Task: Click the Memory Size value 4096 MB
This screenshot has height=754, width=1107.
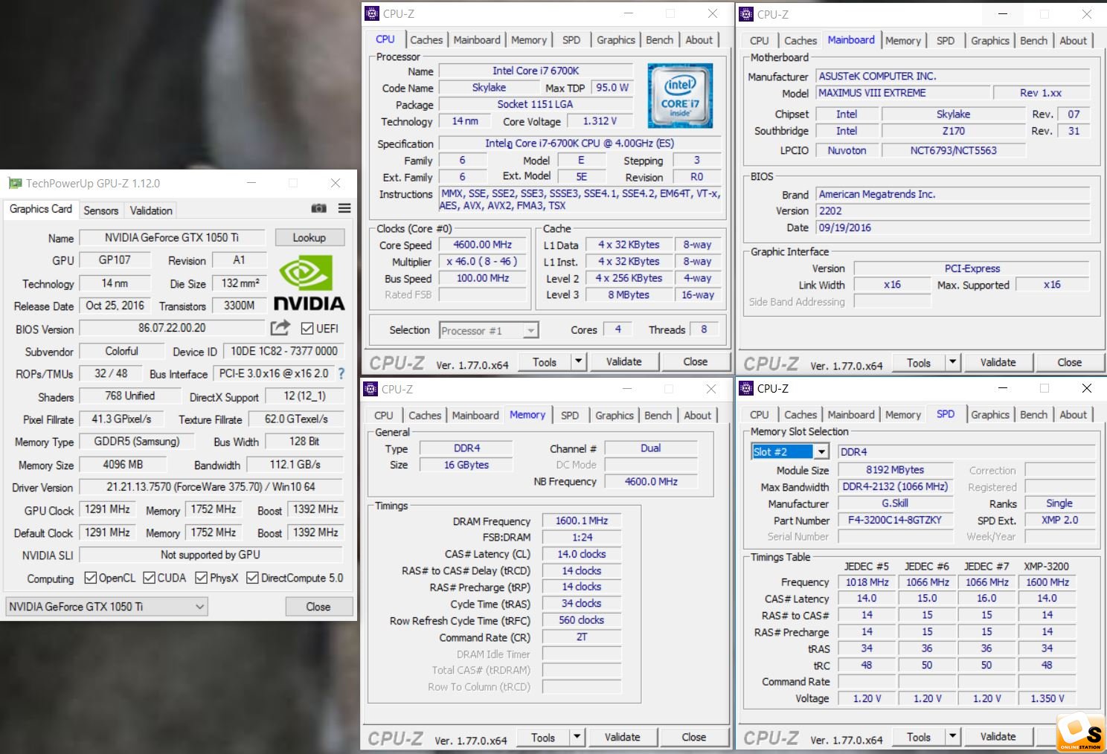Action: click(x=123, y=465)
